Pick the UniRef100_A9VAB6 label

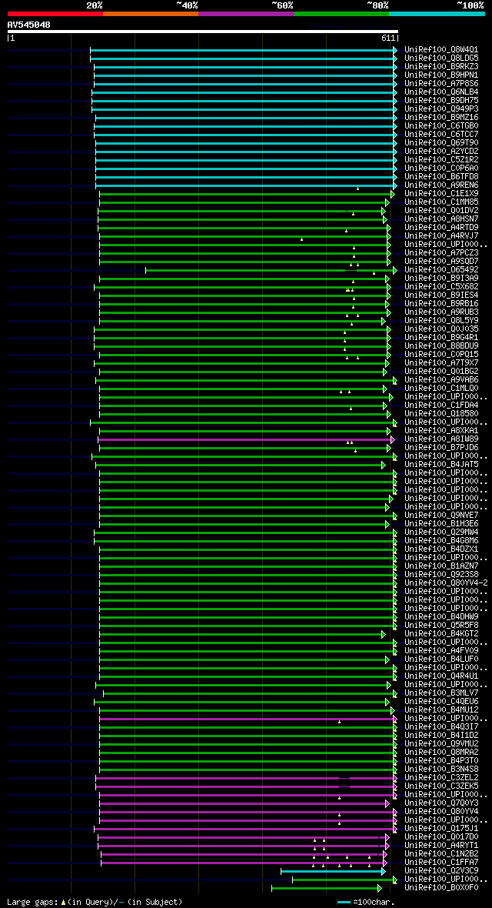click(441, 379)
